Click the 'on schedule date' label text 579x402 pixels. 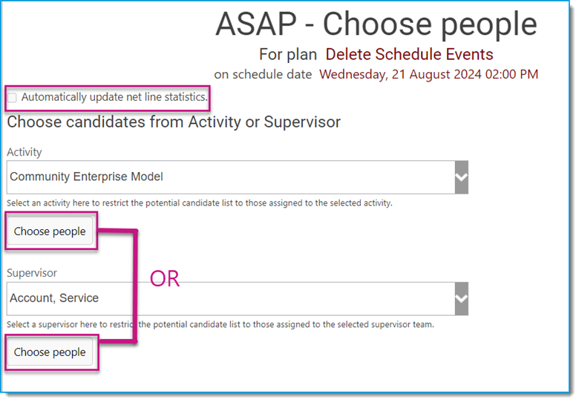(x=263, y=74)
